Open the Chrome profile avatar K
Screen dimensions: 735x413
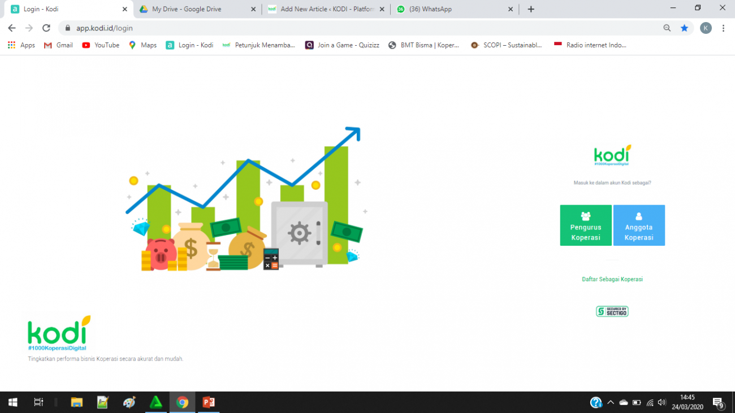(706, 28)
